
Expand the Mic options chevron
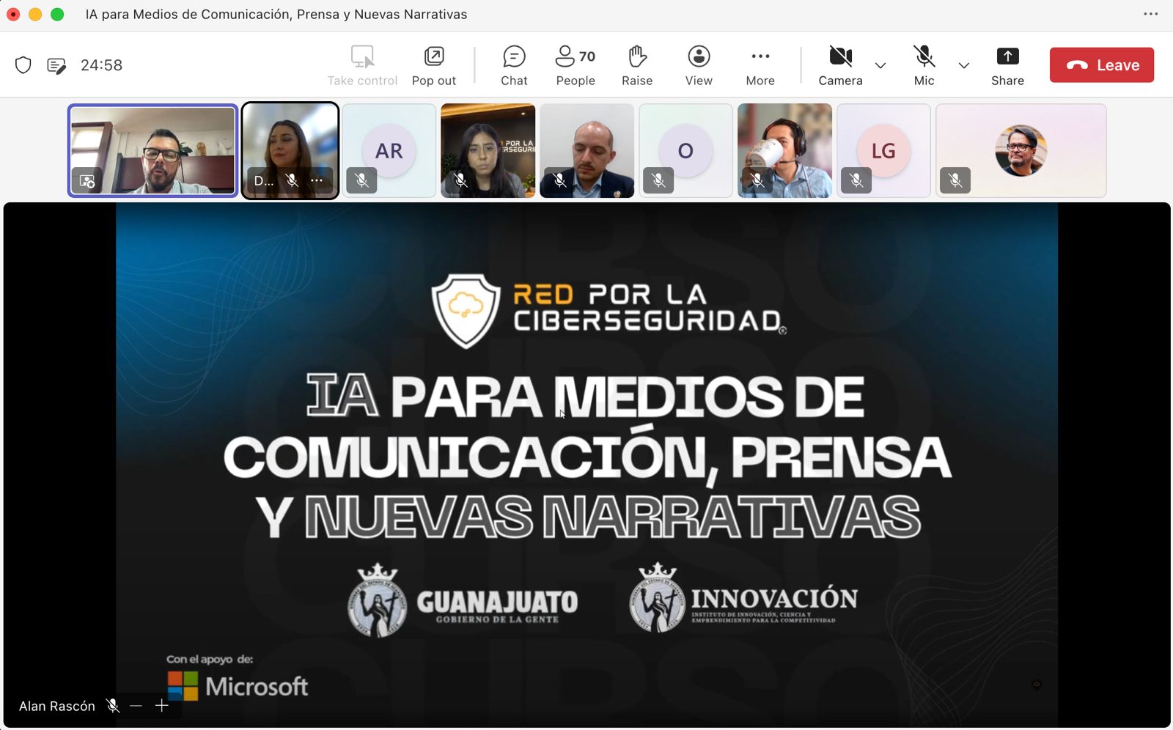tap(964, 65)
